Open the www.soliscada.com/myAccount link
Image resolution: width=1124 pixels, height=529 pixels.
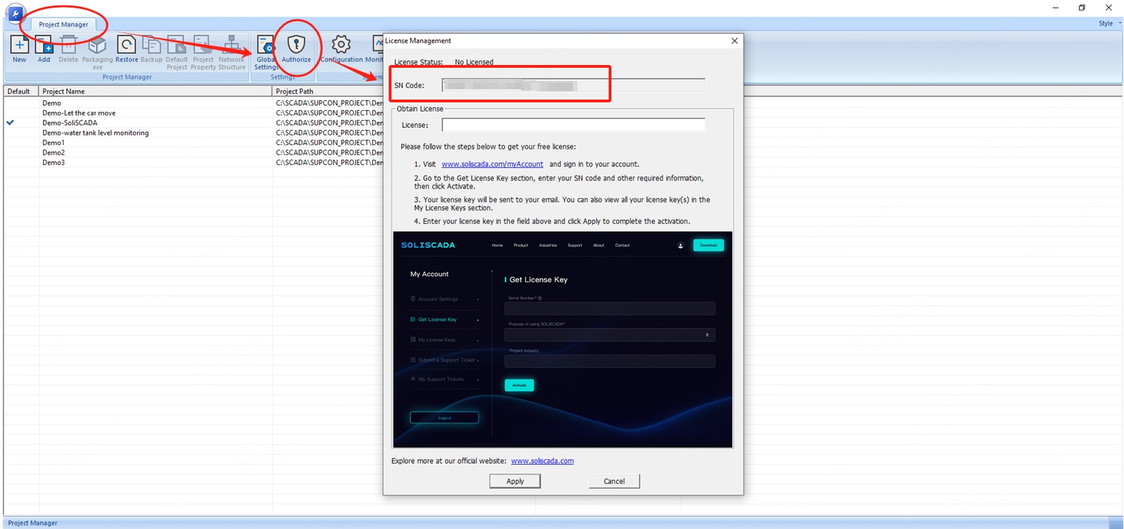(x=492, y=165)
